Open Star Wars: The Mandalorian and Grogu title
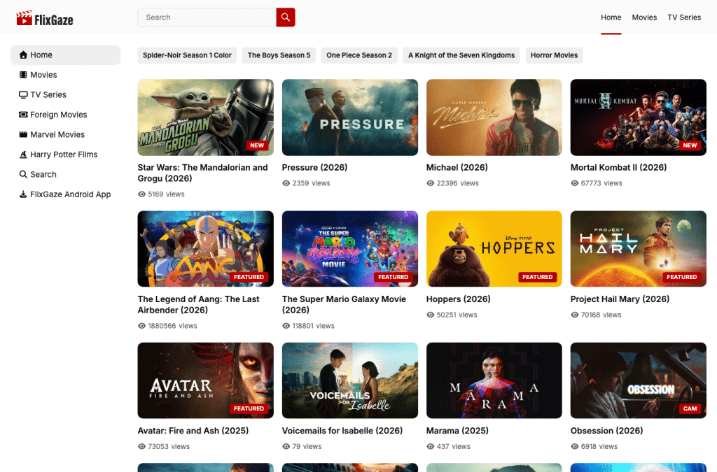717x472 pixels. coord(202,173)
